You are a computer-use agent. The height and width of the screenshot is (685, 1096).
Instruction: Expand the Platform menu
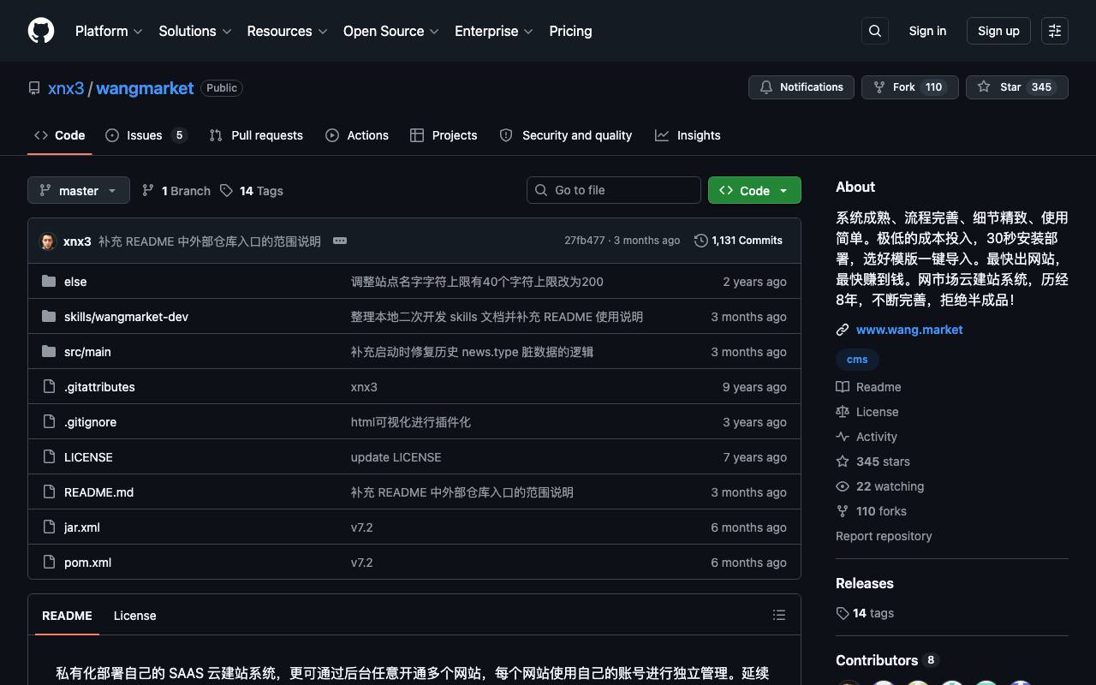pyautogui.click(x=109, y=31)
